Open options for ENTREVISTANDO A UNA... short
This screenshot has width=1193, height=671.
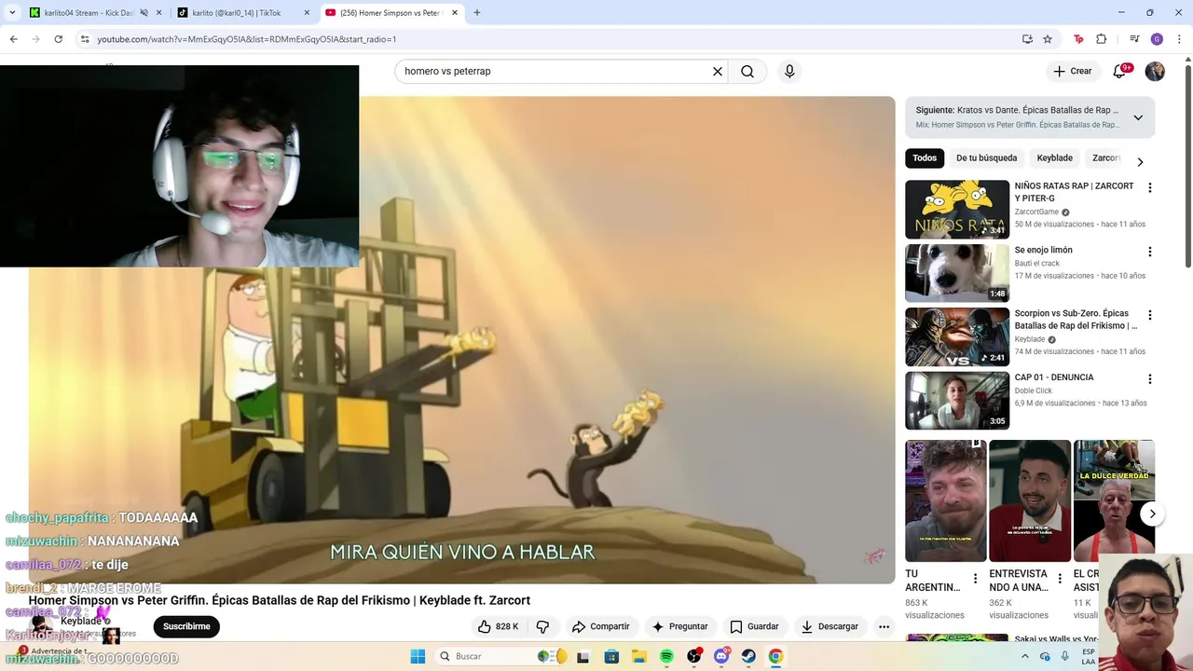click(x=1059, y=579)
